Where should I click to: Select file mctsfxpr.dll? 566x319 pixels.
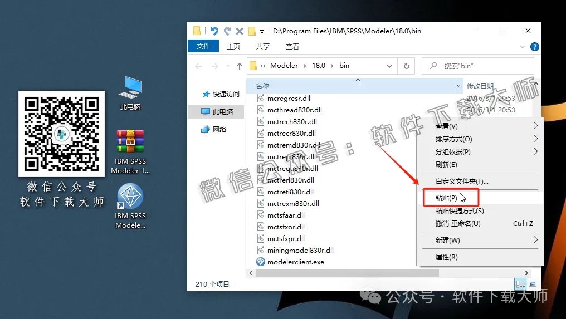click(x=286, y=238)
